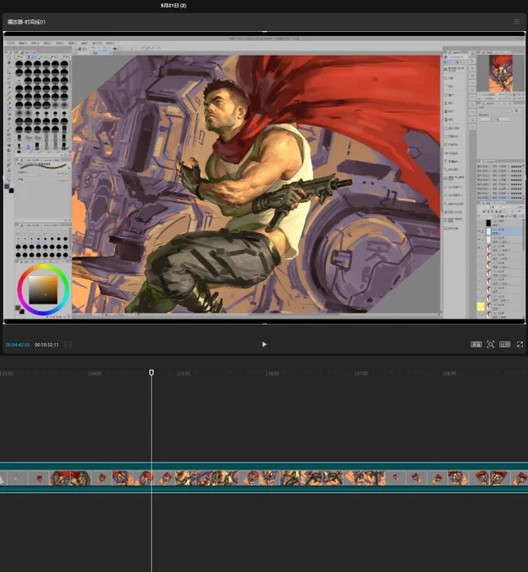This screenshot has width=528, height=572.
Task: Click the playhead marker on the ruler
Action: tap(152, 373)
